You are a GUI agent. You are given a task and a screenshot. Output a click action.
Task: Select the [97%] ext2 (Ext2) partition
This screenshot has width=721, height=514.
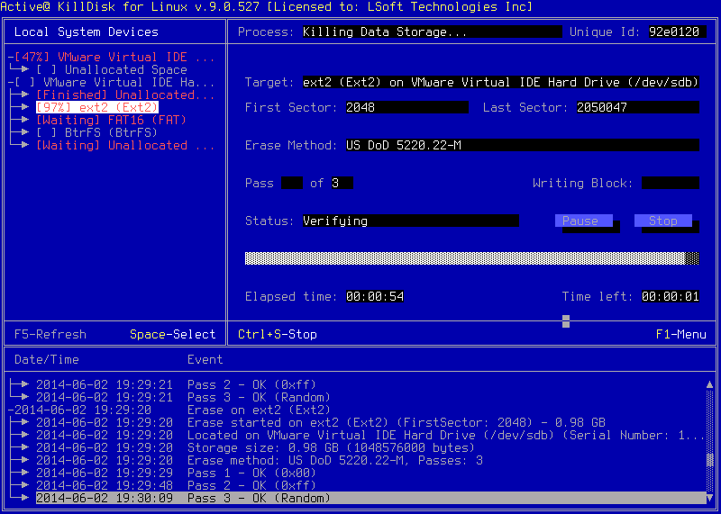pos(96,107)
